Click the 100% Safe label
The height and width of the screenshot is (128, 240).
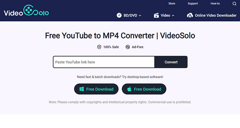[x=111, y=47]
